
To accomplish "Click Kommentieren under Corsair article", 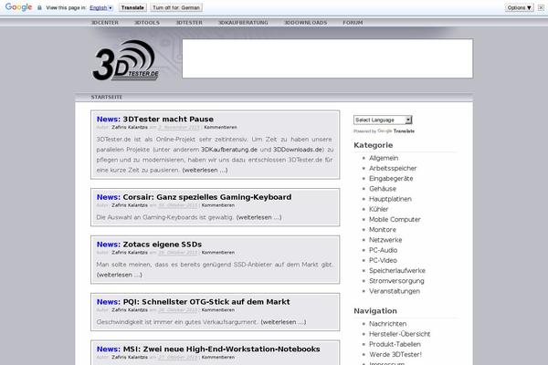I will (218, 205).
